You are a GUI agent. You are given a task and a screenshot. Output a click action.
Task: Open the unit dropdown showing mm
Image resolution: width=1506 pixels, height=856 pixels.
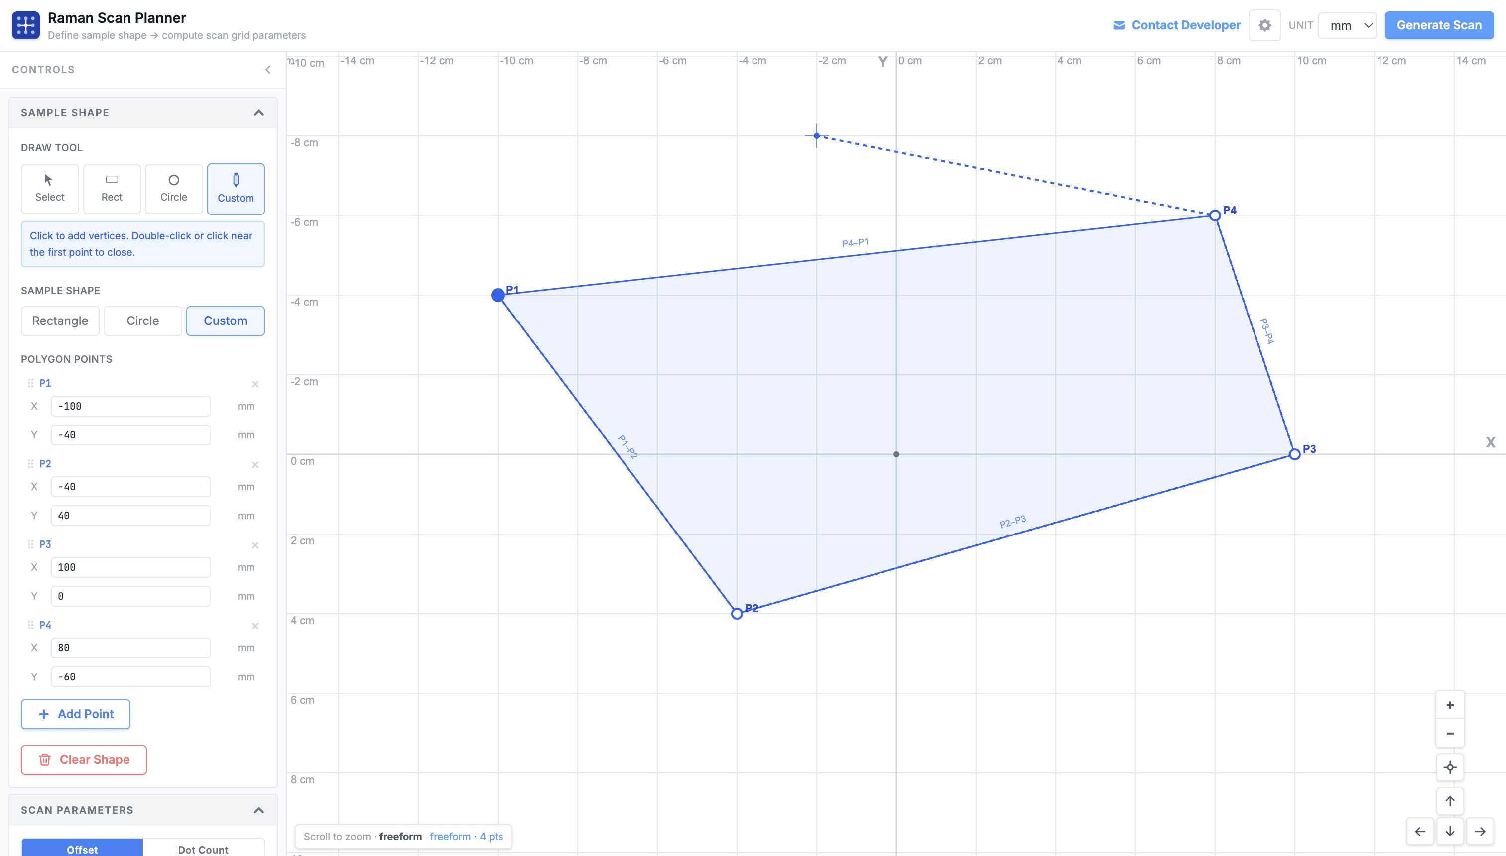click(1347, 25)
